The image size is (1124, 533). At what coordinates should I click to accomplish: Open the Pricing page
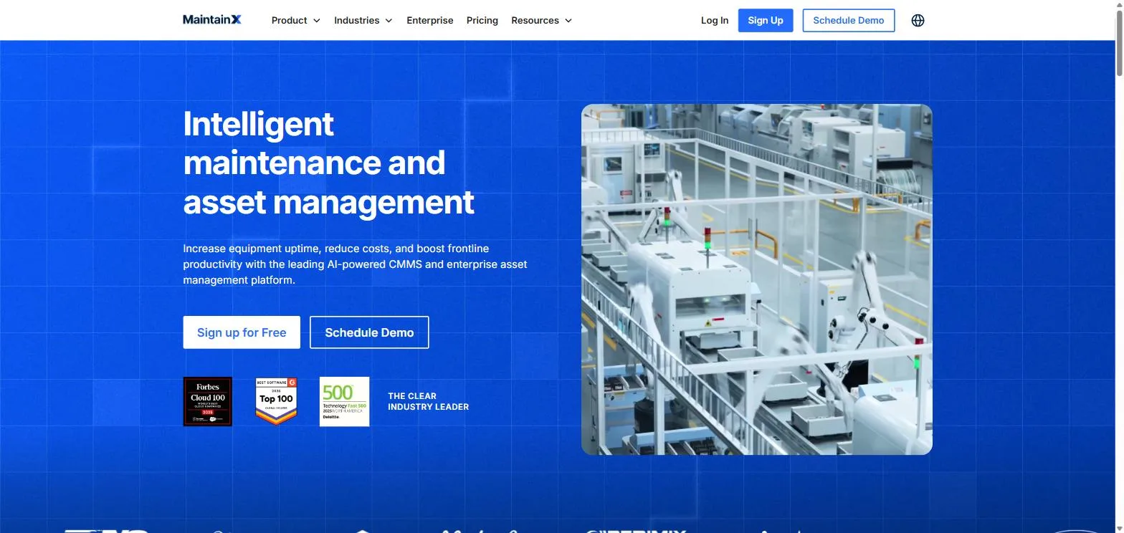(x=482, y=20)
